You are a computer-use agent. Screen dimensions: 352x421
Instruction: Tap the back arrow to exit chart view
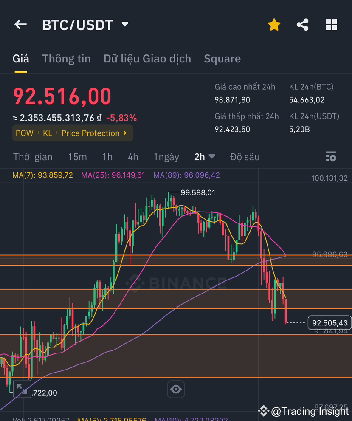(x=20, y=24)
